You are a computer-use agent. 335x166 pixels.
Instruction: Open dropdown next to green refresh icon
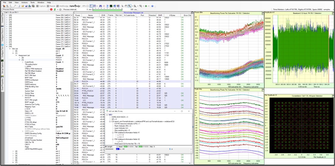(57, 9)
